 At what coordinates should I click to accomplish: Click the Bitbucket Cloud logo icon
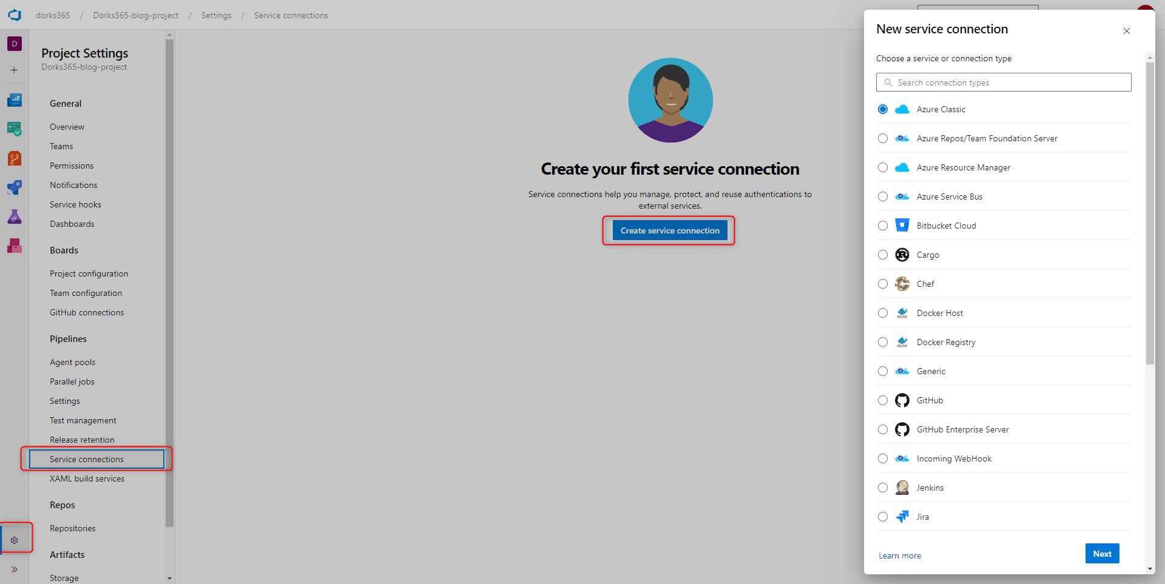902,226
